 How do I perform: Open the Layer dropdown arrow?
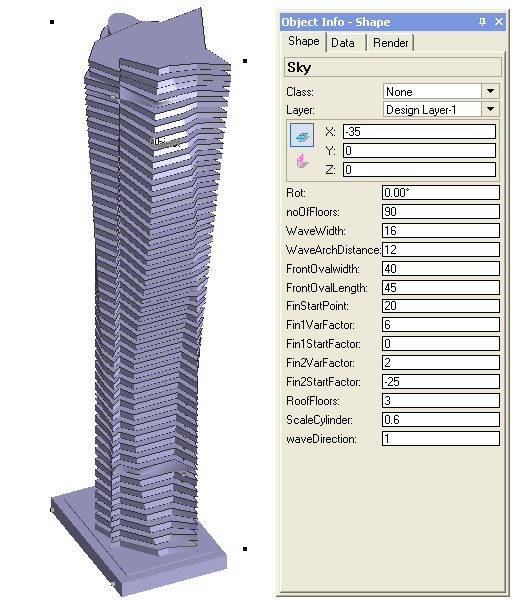pos(490,109)
